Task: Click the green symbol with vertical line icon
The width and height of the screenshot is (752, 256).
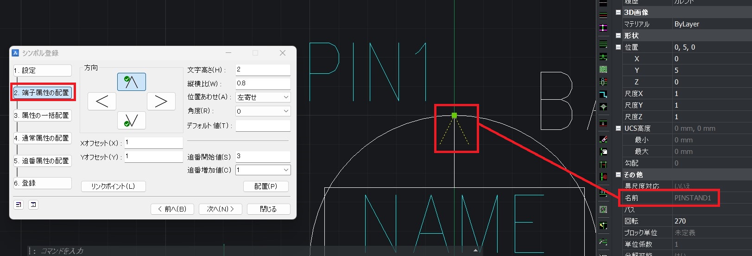Action: tap(603, 82)
